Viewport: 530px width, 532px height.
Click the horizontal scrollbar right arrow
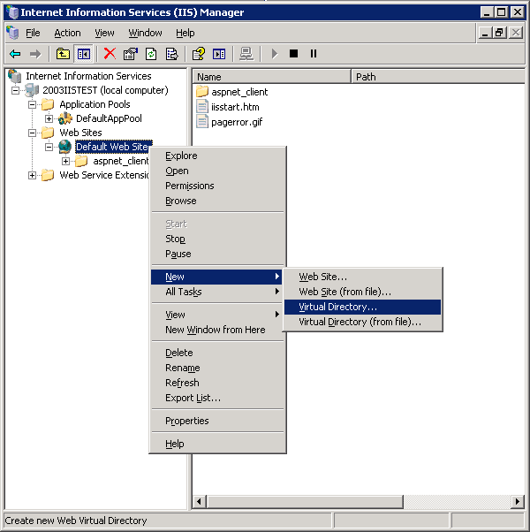coord(517,501)
